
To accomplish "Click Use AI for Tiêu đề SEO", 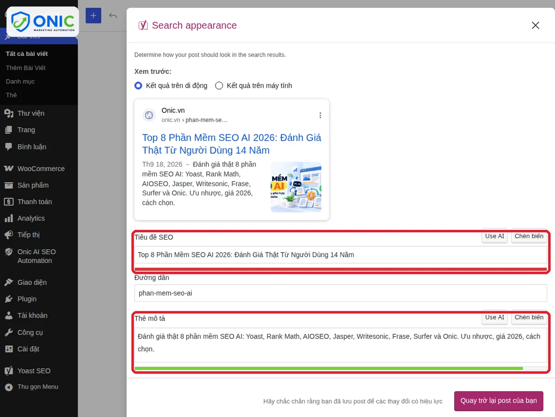I will (494, 236).
